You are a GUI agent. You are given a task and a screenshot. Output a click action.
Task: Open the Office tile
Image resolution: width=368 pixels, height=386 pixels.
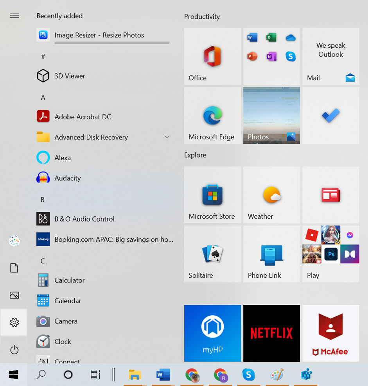pos(212,56)
